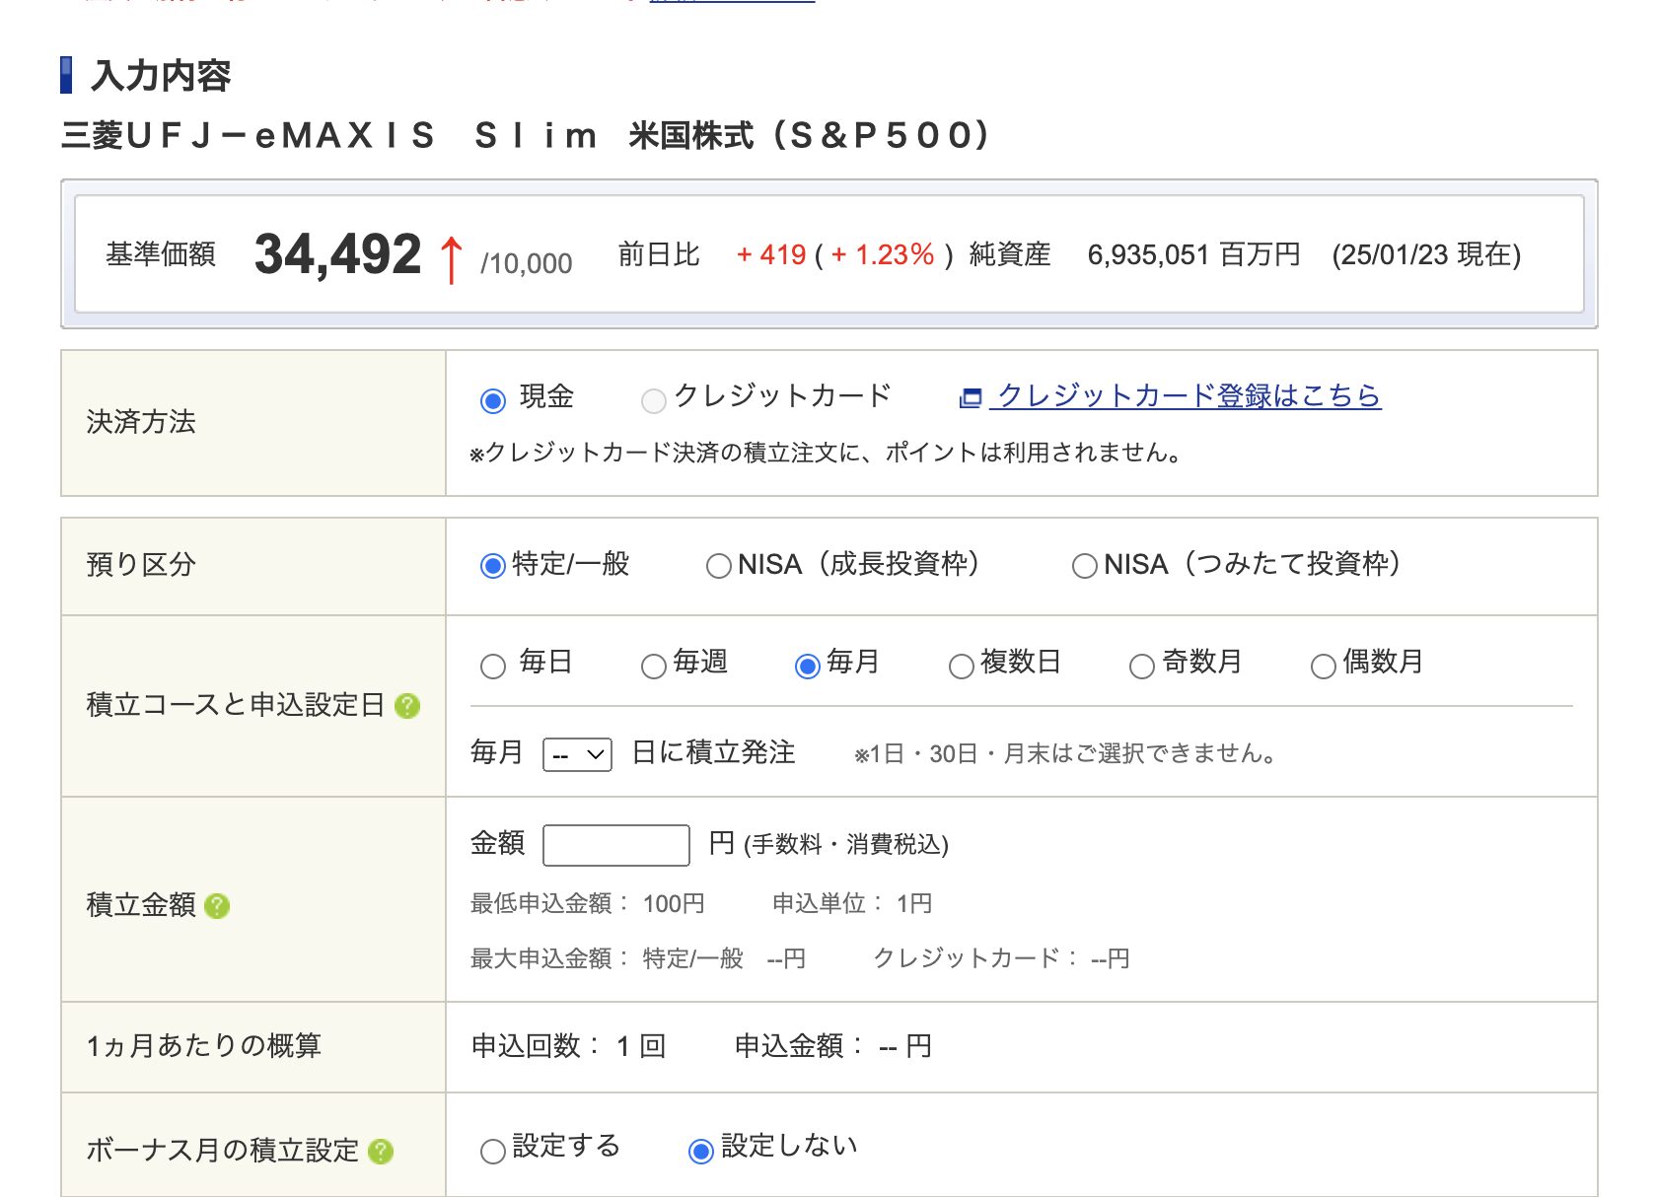The height and width of the screenshot is (1197, 1657).
Task: Open help icon next to 積立金額
Action: pyautogui.click(x=217, y=906)
